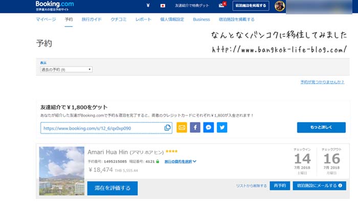
Task: Click 宿泊施設にメールする button
Action: (320, 186)
